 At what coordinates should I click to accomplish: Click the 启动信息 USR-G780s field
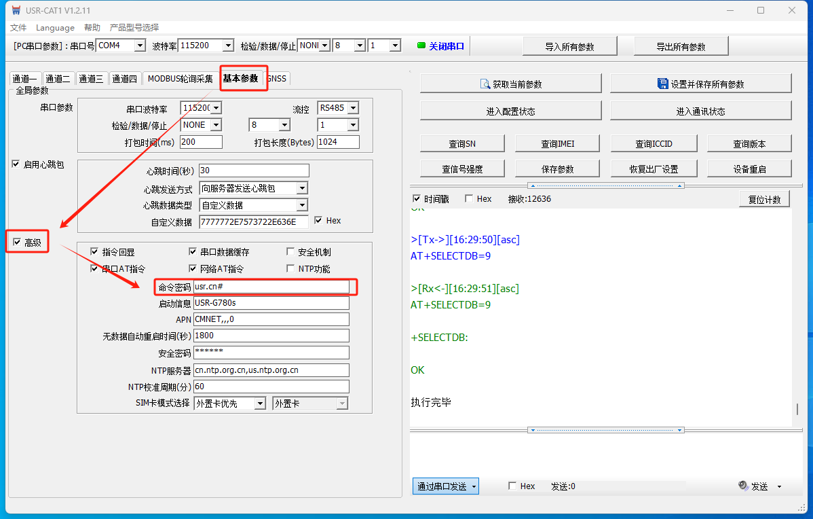pos(271,302)
